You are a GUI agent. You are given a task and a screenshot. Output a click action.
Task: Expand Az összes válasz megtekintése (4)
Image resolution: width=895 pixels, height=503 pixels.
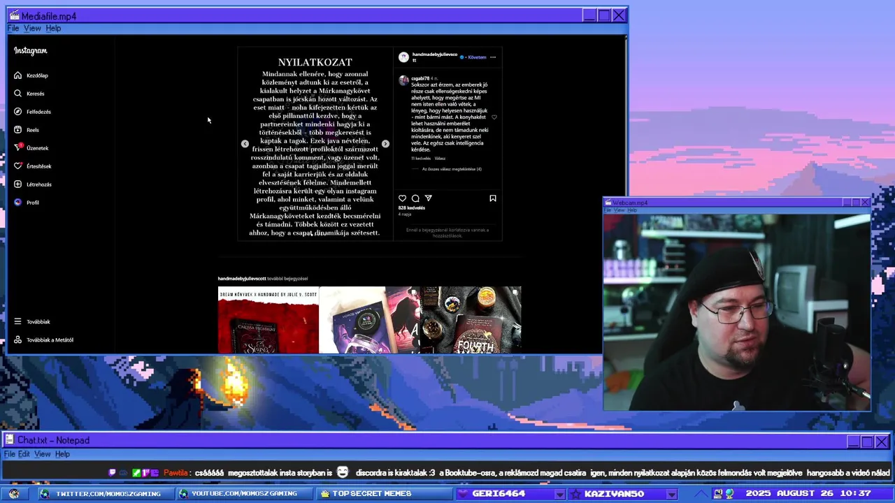tap(452, 169)
